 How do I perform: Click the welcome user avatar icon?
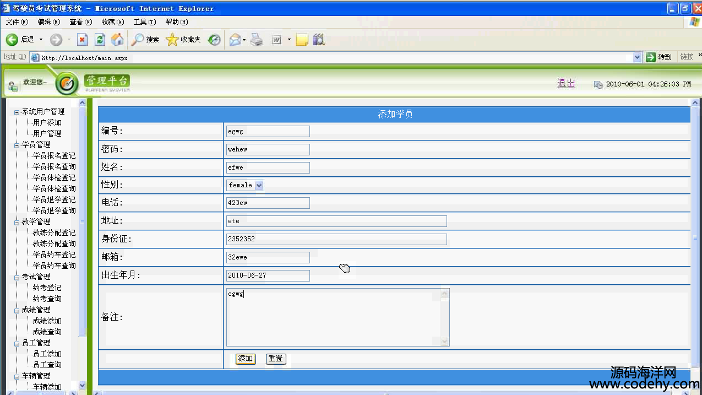[13, 86]
